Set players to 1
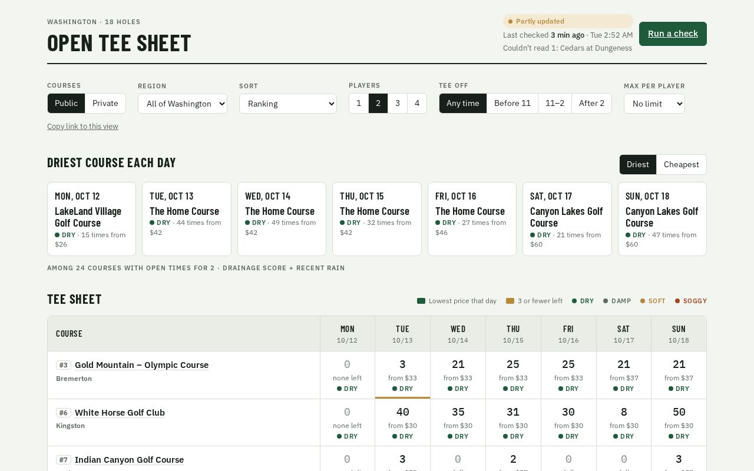The width and height of the screenshot is (754, 471). (x=359, y=103)
